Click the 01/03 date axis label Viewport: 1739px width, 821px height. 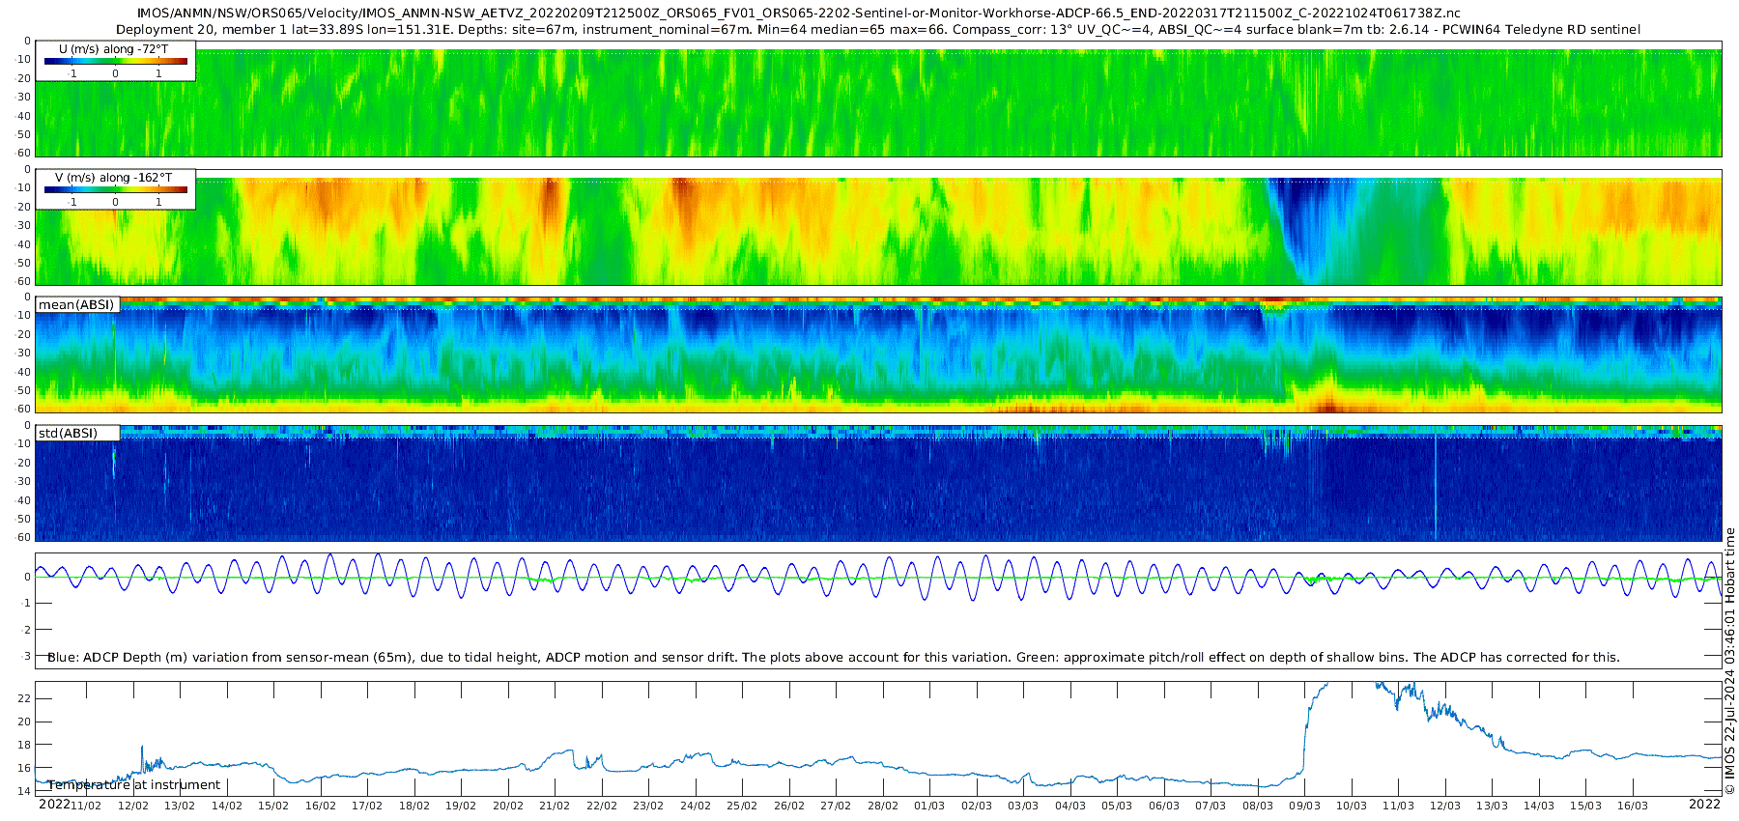point(929,806)
